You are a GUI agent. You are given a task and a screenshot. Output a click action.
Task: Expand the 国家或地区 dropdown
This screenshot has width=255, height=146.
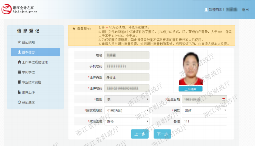pos(127,110)
